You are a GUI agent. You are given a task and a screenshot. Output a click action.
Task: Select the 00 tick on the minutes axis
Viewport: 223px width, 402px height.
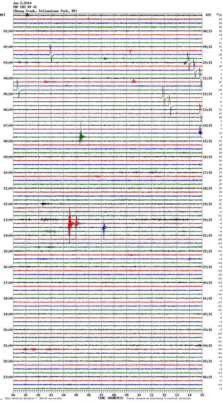(13, 395)
